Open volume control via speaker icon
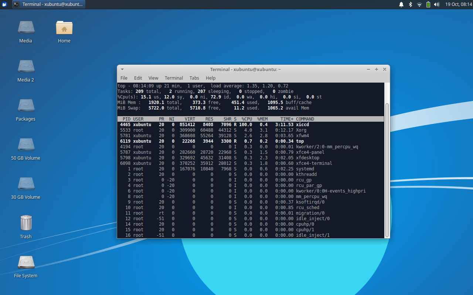 (x=437, y=4)
